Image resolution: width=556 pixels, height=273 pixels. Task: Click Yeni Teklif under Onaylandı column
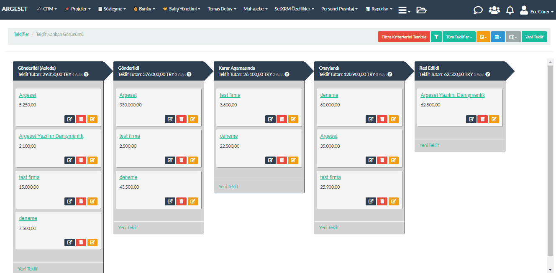(329, 227)
